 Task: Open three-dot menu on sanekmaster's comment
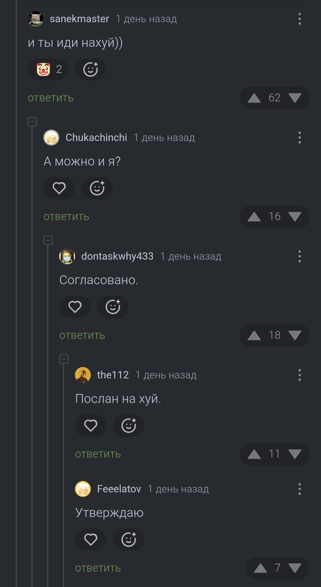coord(299,19)
